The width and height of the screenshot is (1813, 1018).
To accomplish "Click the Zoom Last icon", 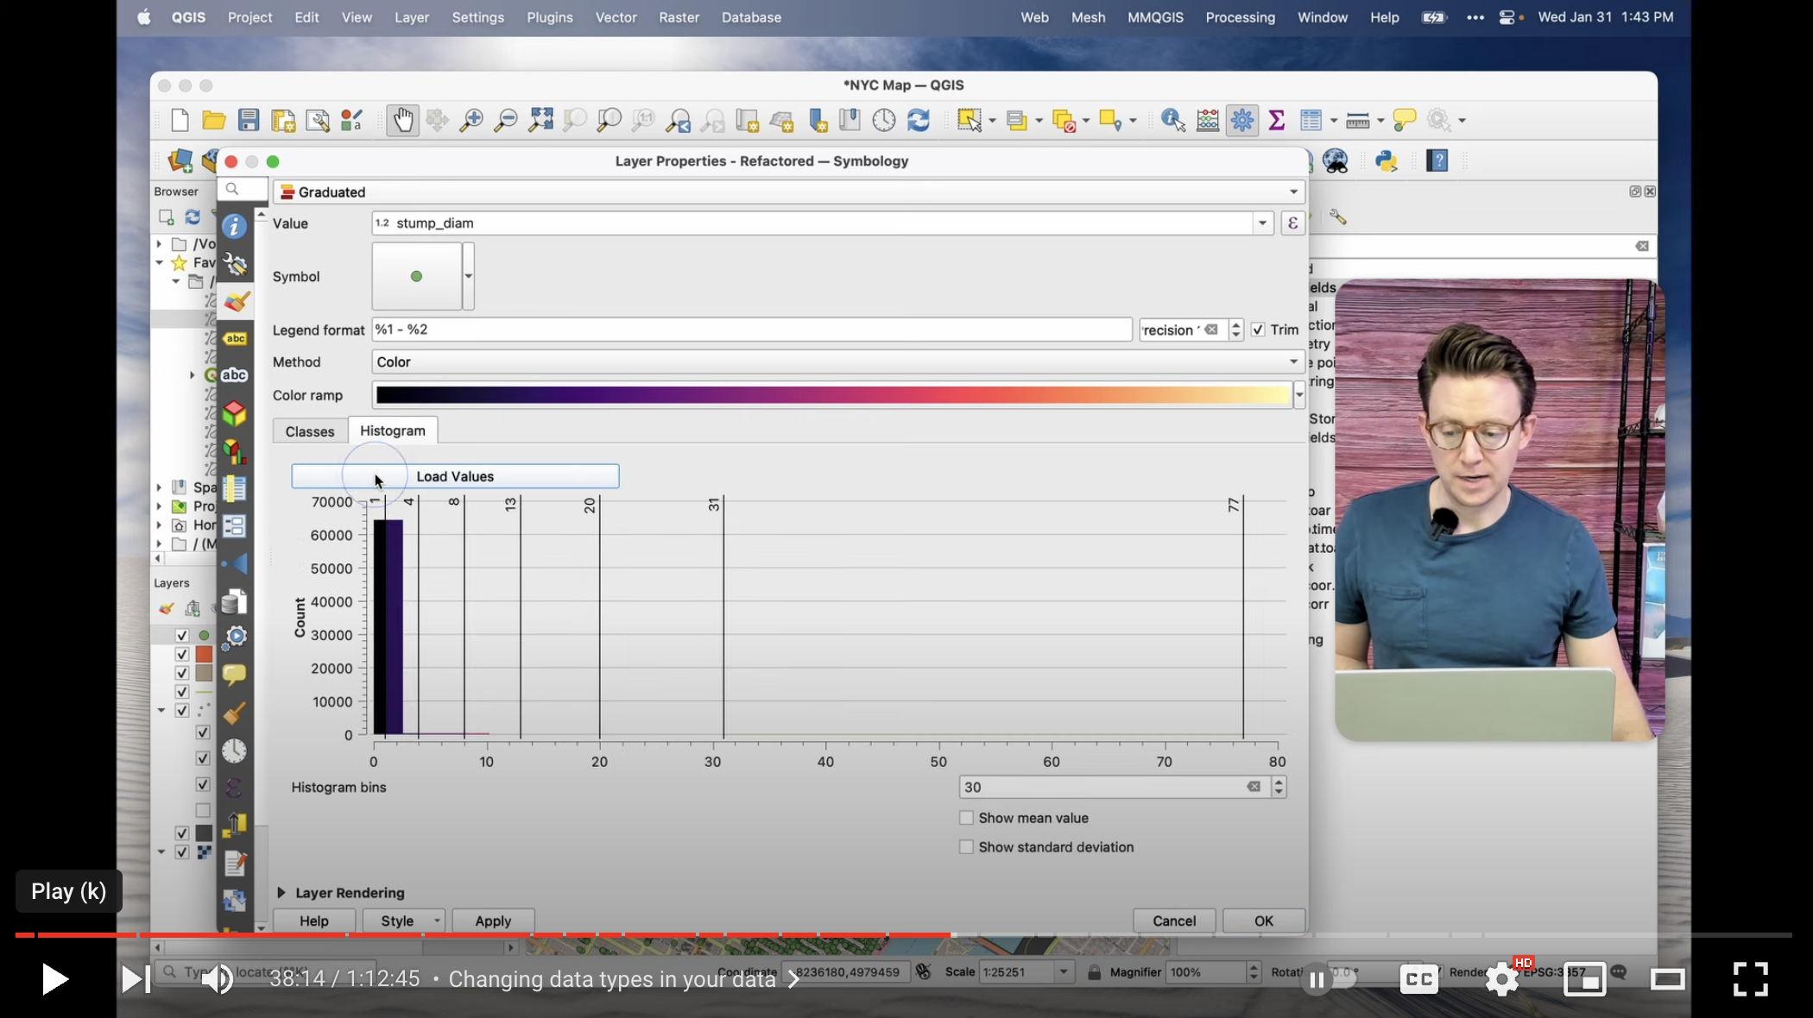I will (678, 120).
